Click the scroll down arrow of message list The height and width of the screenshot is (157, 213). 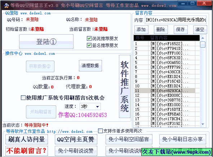[x=203, y=124]
